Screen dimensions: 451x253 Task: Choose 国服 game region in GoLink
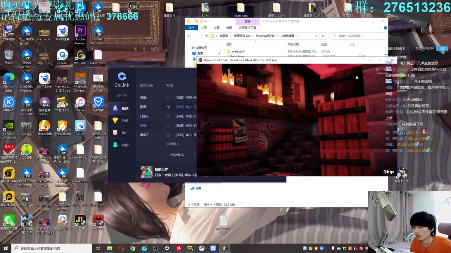coord(143,107)
